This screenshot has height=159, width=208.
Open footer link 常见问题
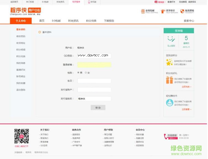pyautogui.click(x=108, y=134)
